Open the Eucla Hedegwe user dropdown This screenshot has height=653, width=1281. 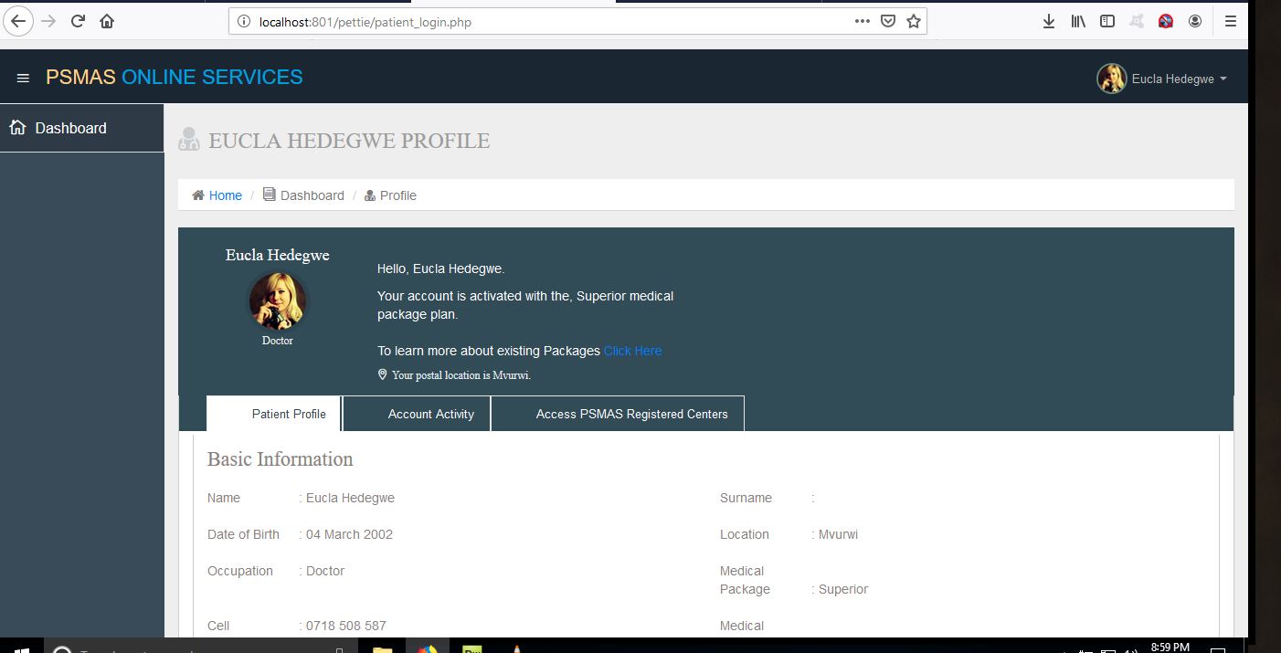pyautogui.click(x=1162, y=79)
